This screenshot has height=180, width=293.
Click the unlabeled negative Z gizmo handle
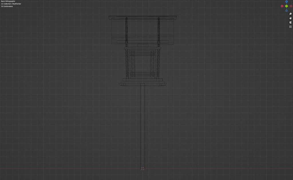click(286, 11)
